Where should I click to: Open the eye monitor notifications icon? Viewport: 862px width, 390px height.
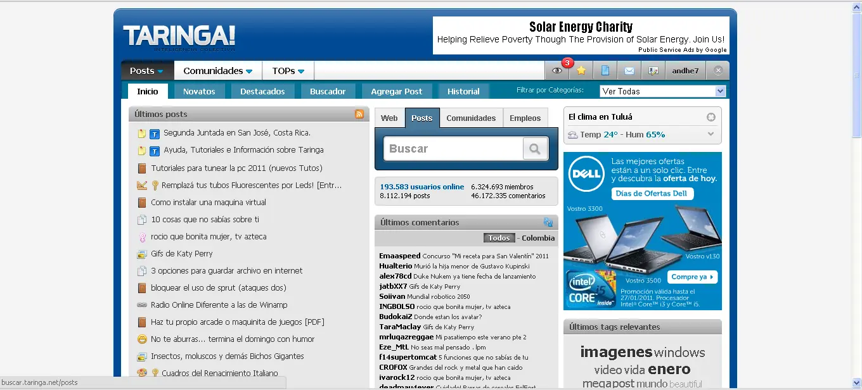tap(557, 71)
